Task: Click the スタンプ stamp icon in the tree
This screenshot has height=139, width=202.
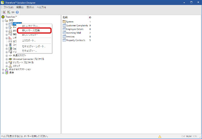Action: click(x=10, y=66)
